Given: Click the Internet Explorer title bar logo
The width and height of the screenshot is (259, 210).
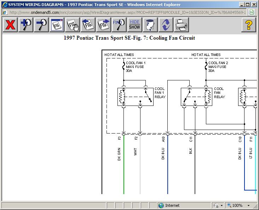Looking at the screenshot, I should [x=5, y=5].
